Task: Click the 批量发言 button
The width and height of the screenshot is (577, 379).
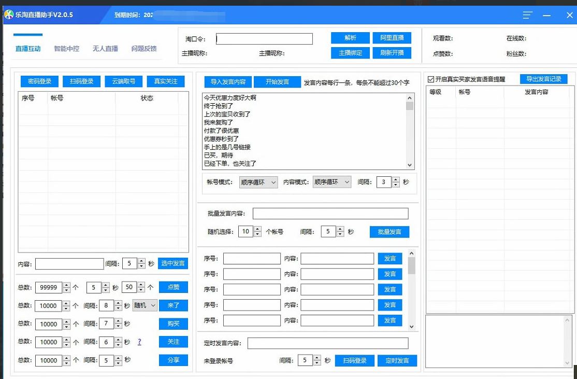Action: [389, 232]
